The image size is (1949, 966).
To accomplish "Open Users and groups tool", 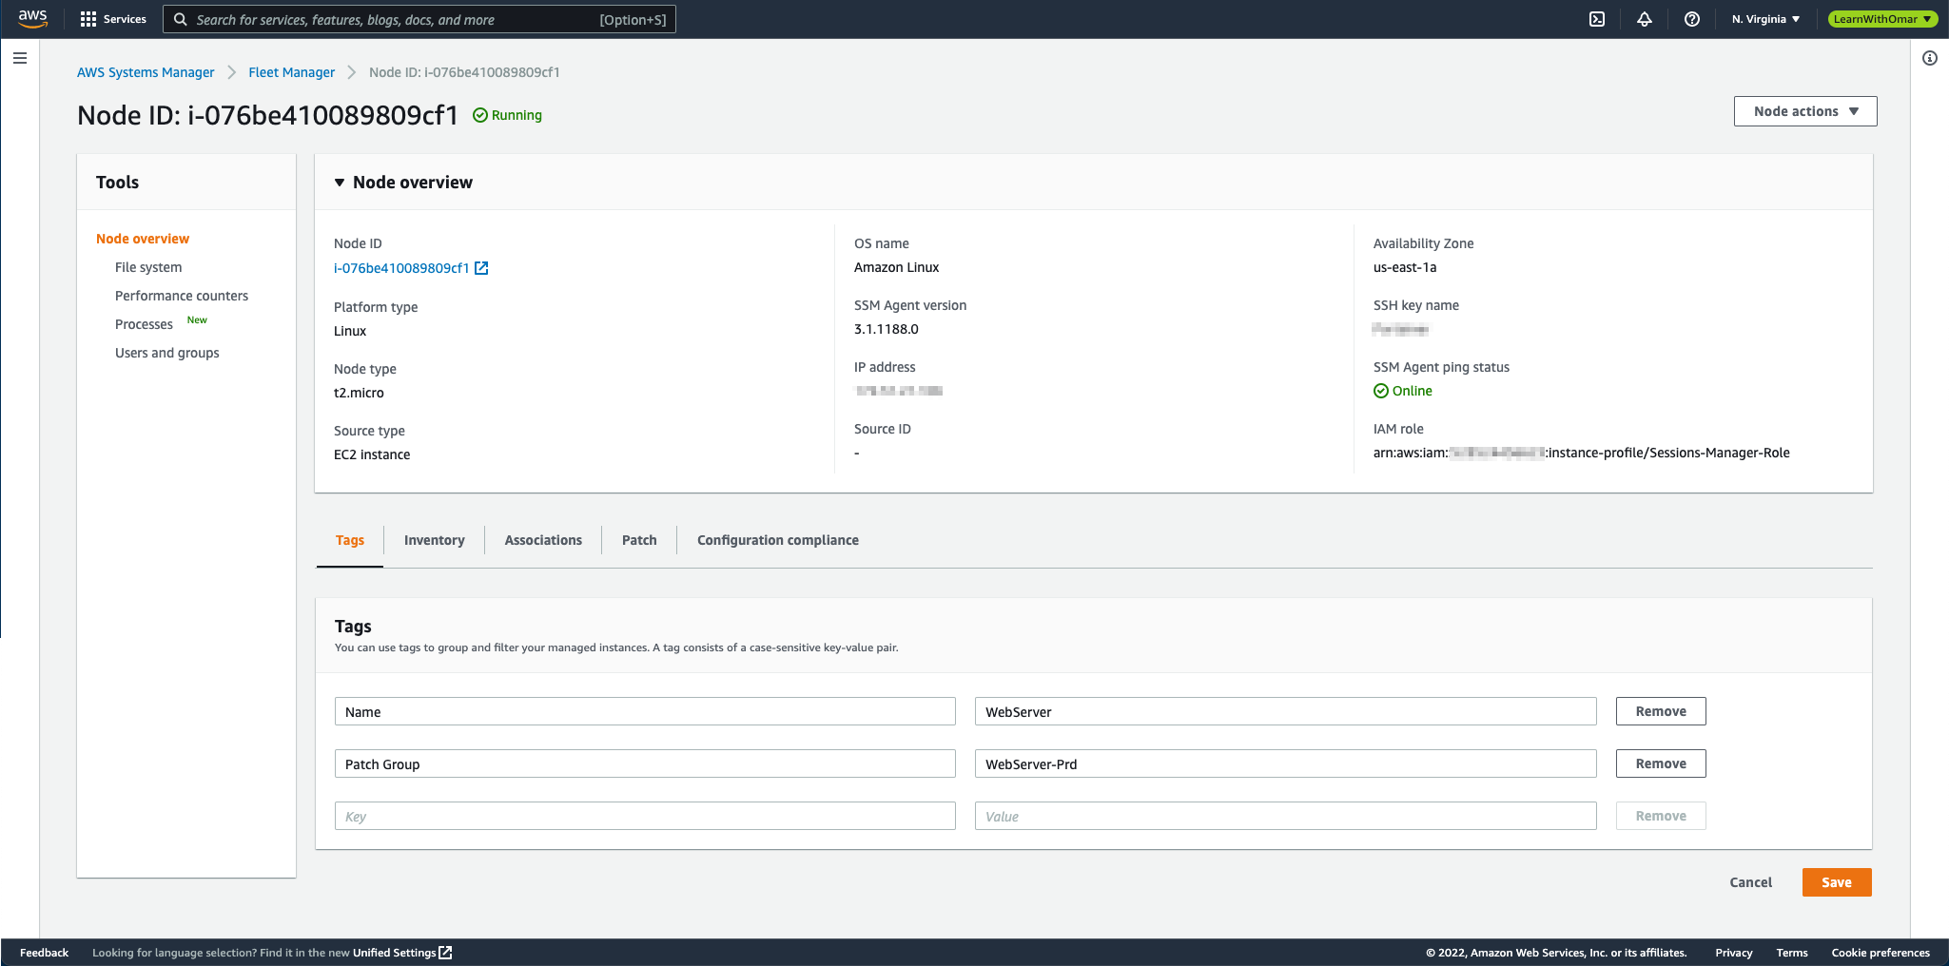I will (x=167, y=353).
